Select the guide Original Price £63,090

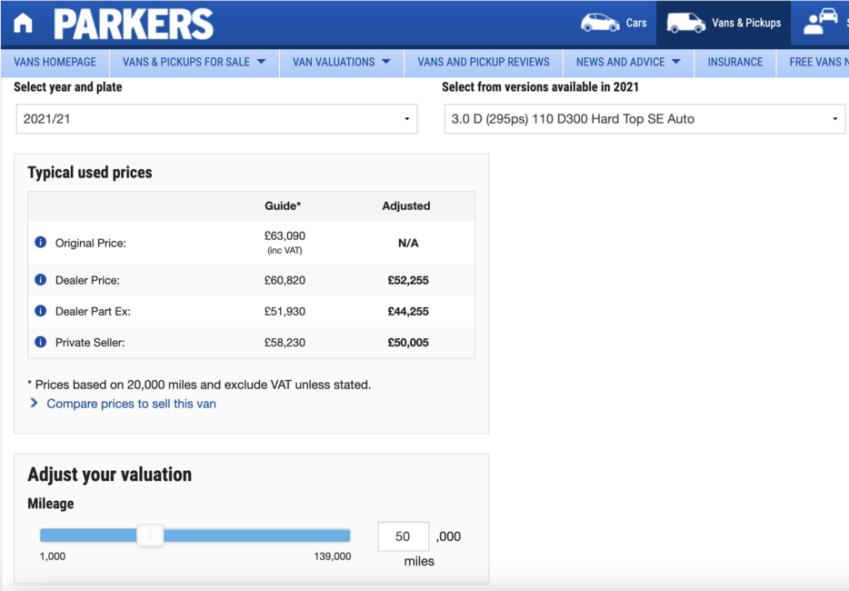pyautogui.click(x=285, y=236)
